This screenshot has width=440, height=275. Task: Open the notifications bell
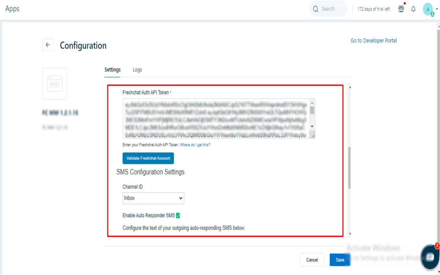click(413, 9)
